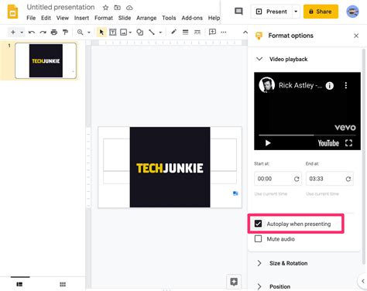Switch to filmstrip view

tap(19, 284)
